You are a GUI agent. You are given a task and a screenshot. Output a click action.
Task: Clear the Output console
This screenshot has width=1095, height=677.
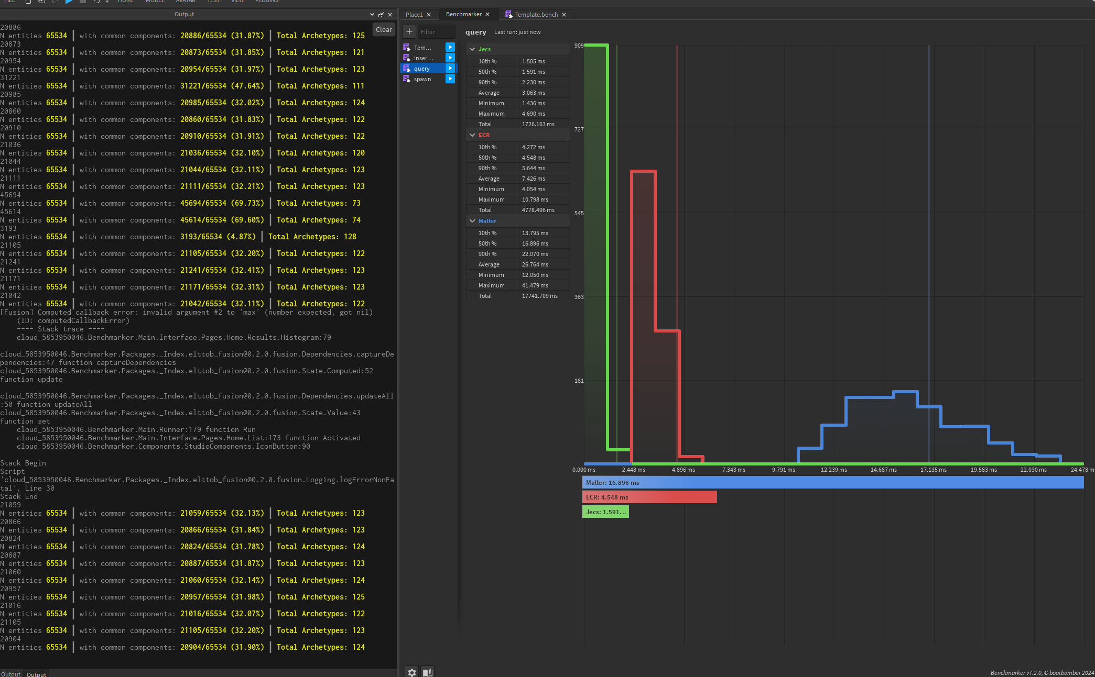384,30
